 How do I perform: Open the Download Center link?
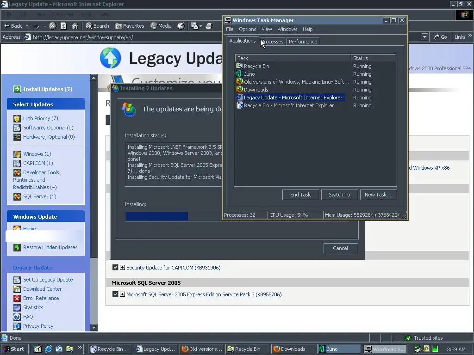[42, 289]
